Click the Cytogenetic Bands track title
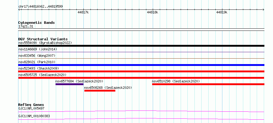Screen dimensions: 273x123 pyautogui.click(x=37, y=23)
